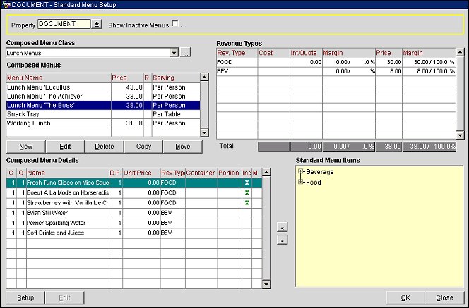Toggle the Show Inactive Menus checkbox
Screen dimensions: 469x308
[x=175, y=24]
